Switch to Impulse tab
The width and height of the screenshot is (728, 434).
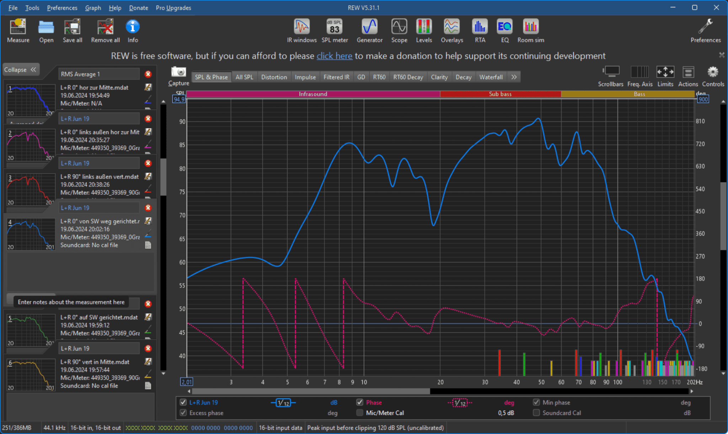(305, 77)
